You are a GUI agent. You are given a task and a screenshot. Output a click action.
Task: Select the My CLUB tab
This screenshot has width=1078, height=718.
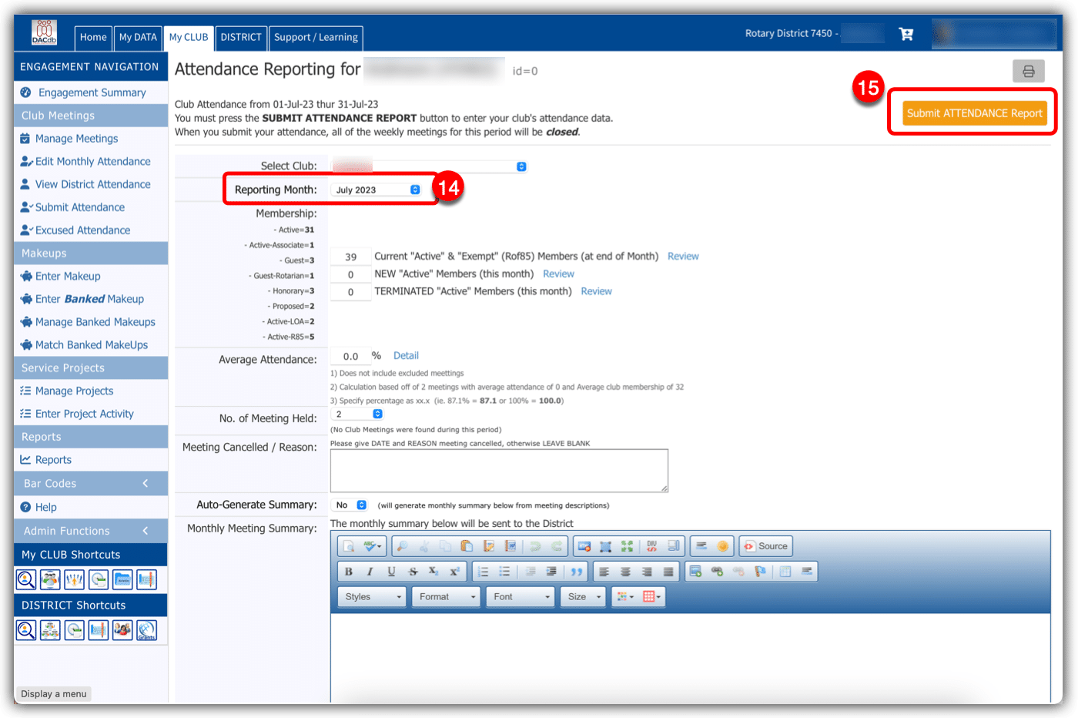coord(189,37)
